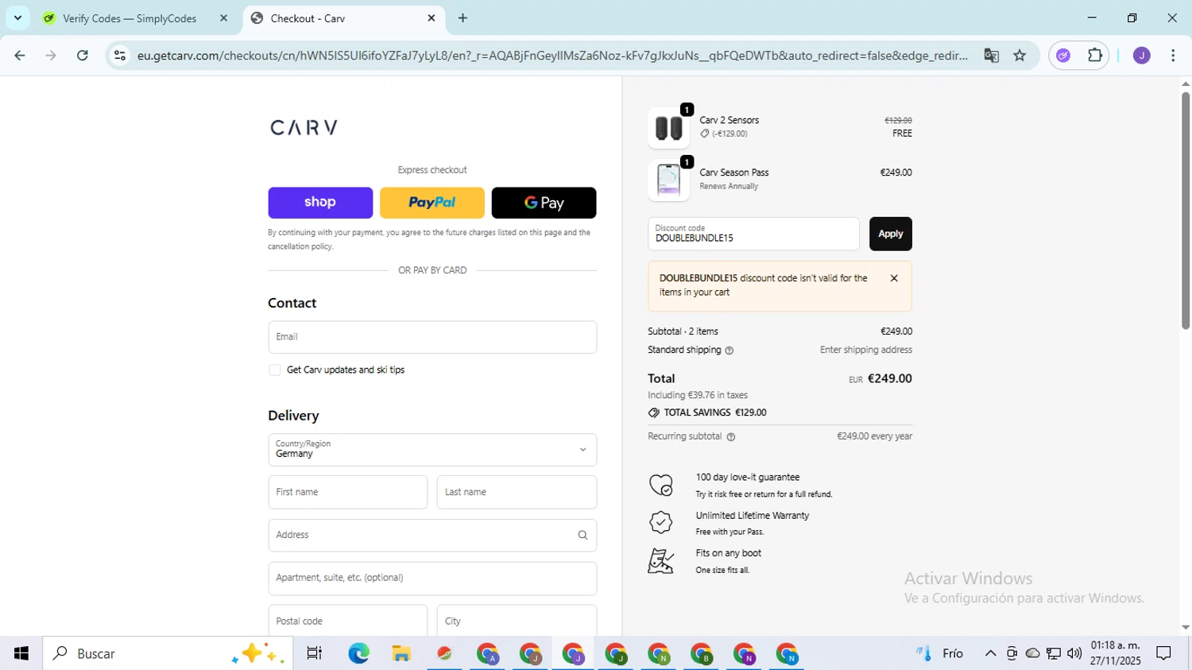Click the Unlimited Lifetime Warranty badge icon
The height and width of the screenshot is (670, 1192).
pyautogui.click(x=661, y=522)
